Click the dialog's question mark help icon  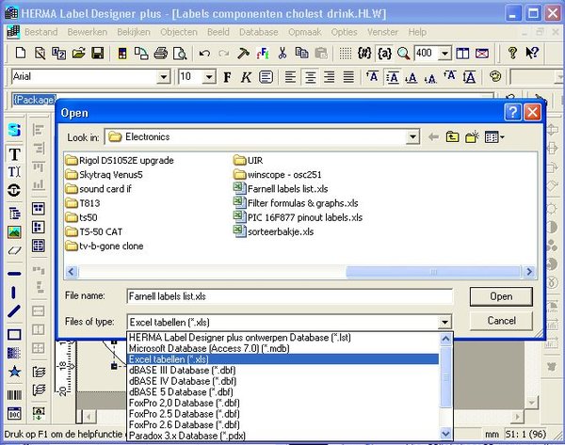(511, 113)
